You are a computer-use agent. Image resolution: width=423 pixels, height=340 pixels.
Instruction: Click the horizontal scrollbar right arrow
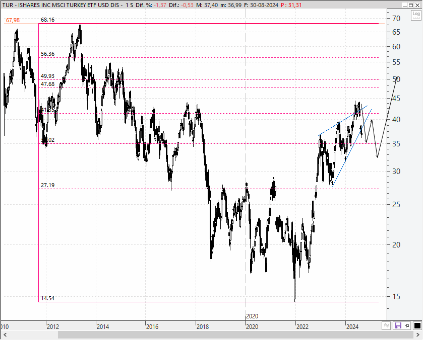(x=418, y=335)
